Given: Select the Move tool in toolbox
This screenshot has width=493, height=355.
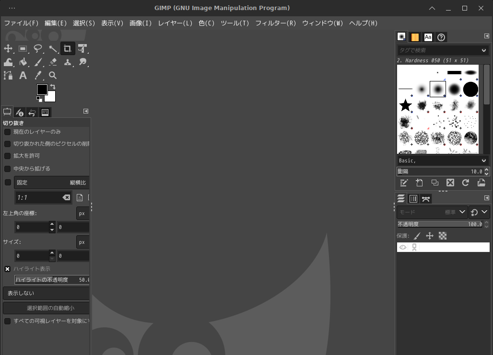Looking at the screenshot, I should (x=8, y=48).
